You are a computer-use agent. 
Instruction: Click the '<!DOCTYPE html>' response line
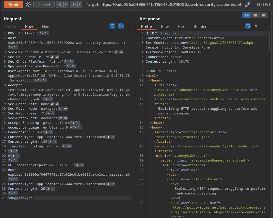[x=161, y=71]
